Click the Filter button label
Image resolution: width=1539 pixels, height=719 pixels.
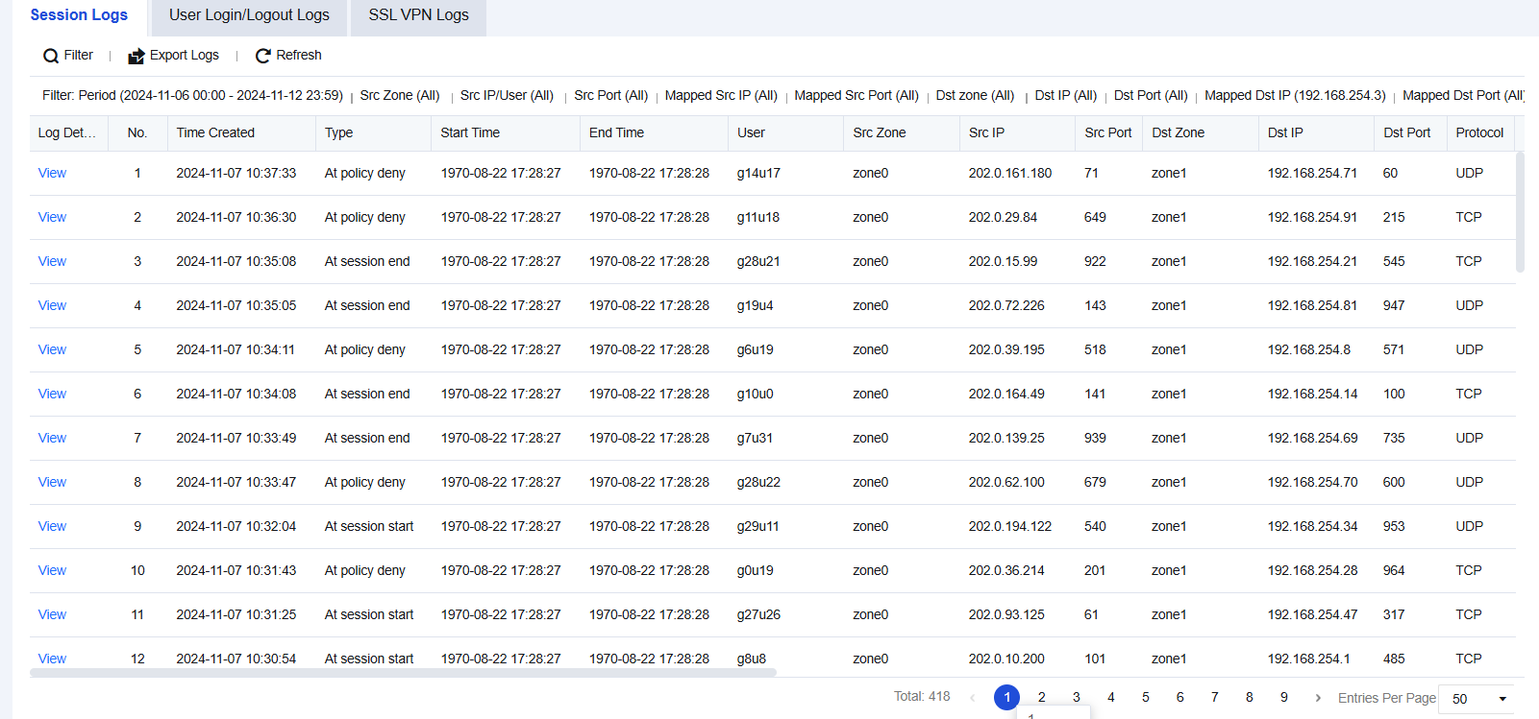[x=79, y=56]
